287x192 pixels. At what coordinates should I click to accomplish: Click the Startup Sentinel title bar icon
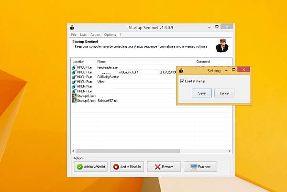(72, 27)
